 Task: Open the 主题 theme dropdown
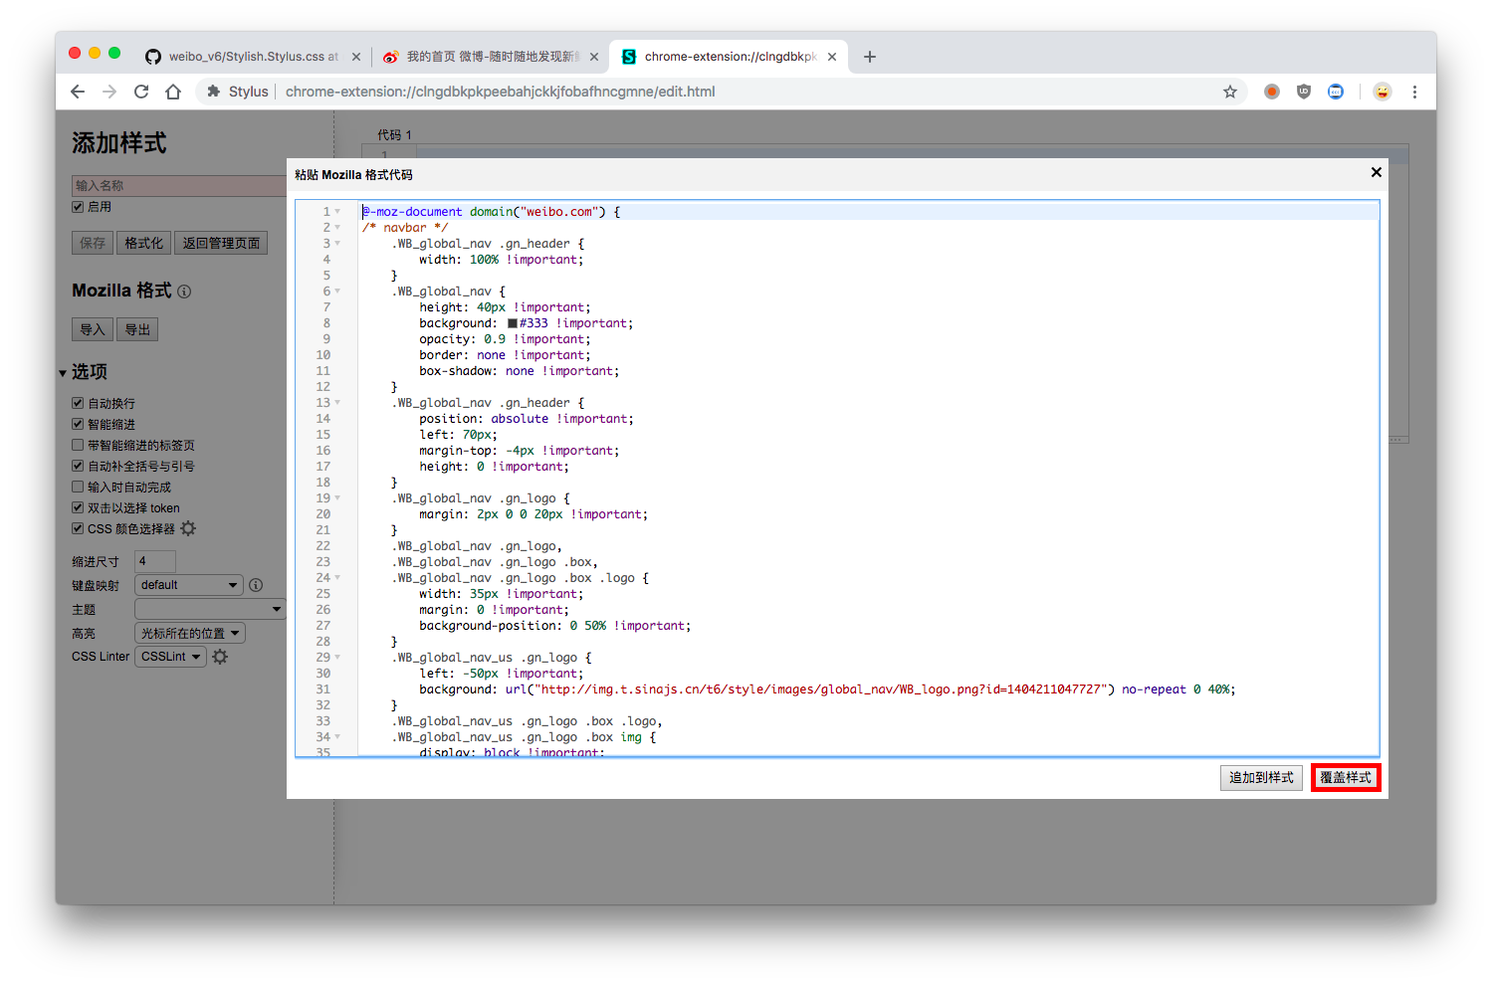(210, 609)
